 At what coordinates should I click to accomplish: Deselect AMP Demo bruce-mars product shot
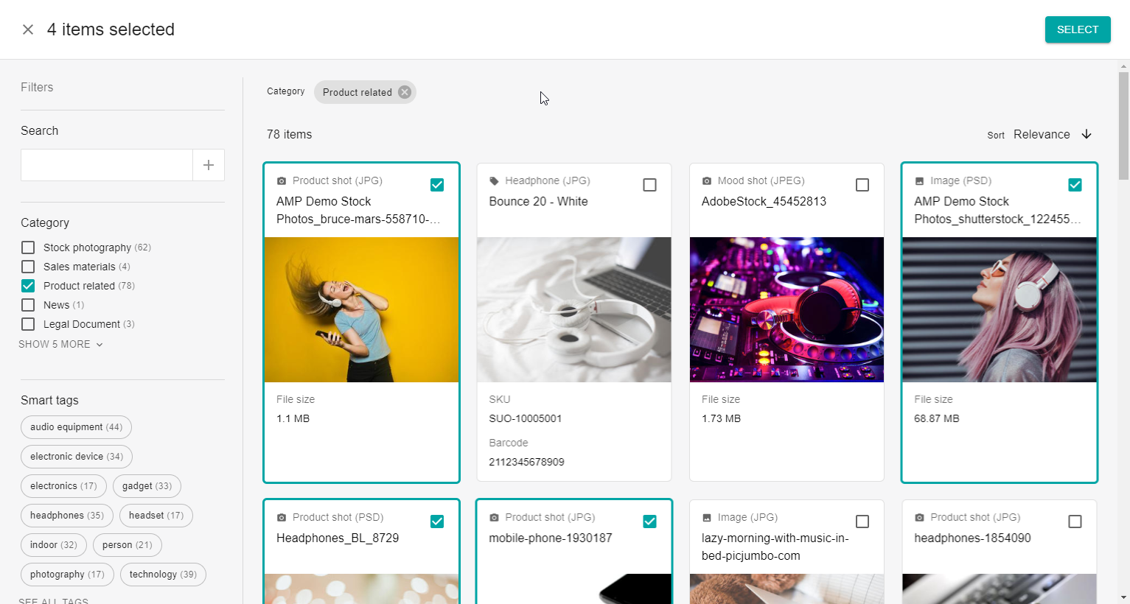pyautogui.click(x=437, y=185)
